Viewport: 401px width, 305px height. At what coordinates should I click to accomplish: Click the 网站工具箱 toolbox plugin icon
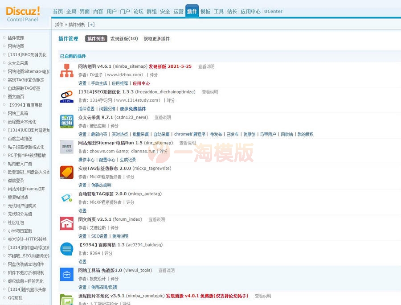coord(66,275)
